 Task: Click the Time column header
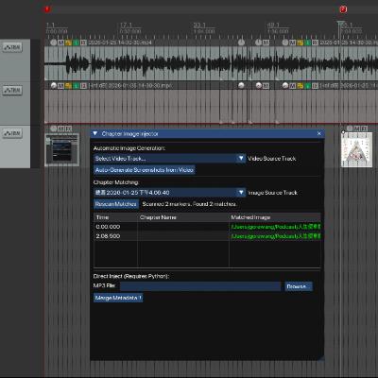pyautogui.click(x=115, y=217)
